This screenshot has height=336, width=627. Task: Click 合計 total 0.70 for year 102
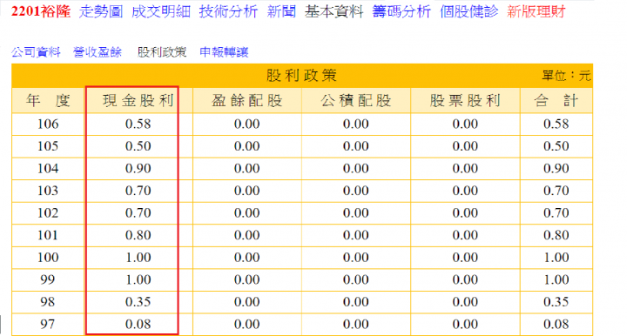pyautogui.click(x=556, y=213)
